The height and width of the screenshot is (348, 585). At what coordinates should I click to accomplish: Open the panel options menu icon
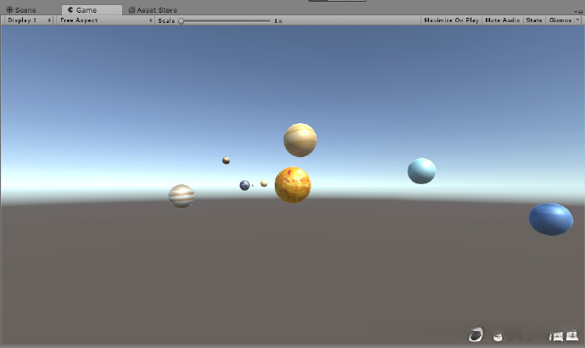[580, 12]
